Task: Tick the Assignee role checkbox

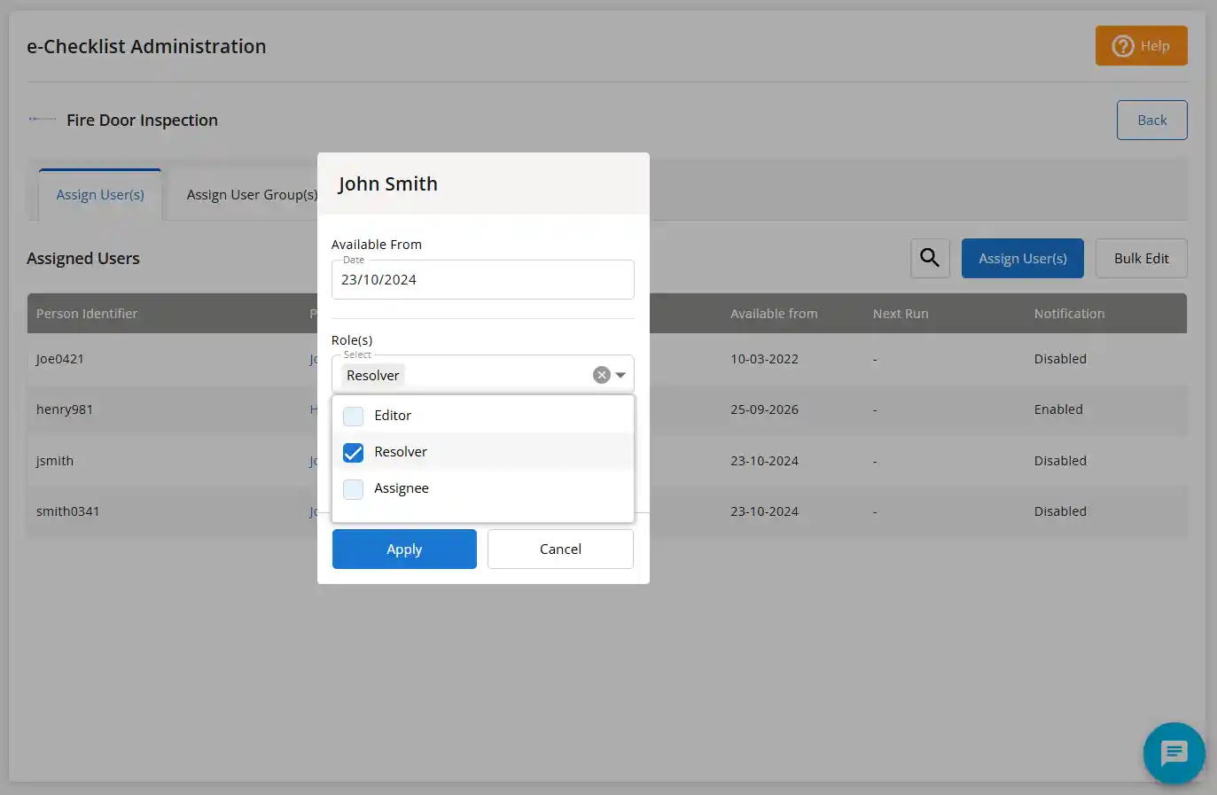Action: [353, 488]
